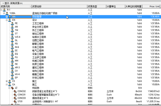This screenshot has width=161, height=106.
Task: Select the 主钢结构（预制部分）MT row
Action: point(45,101)
